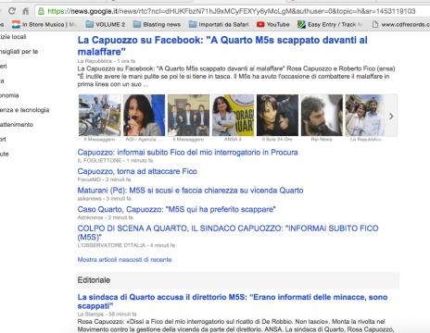Expand 'Mostra articoli nascosti di recente'

(124, 260)
